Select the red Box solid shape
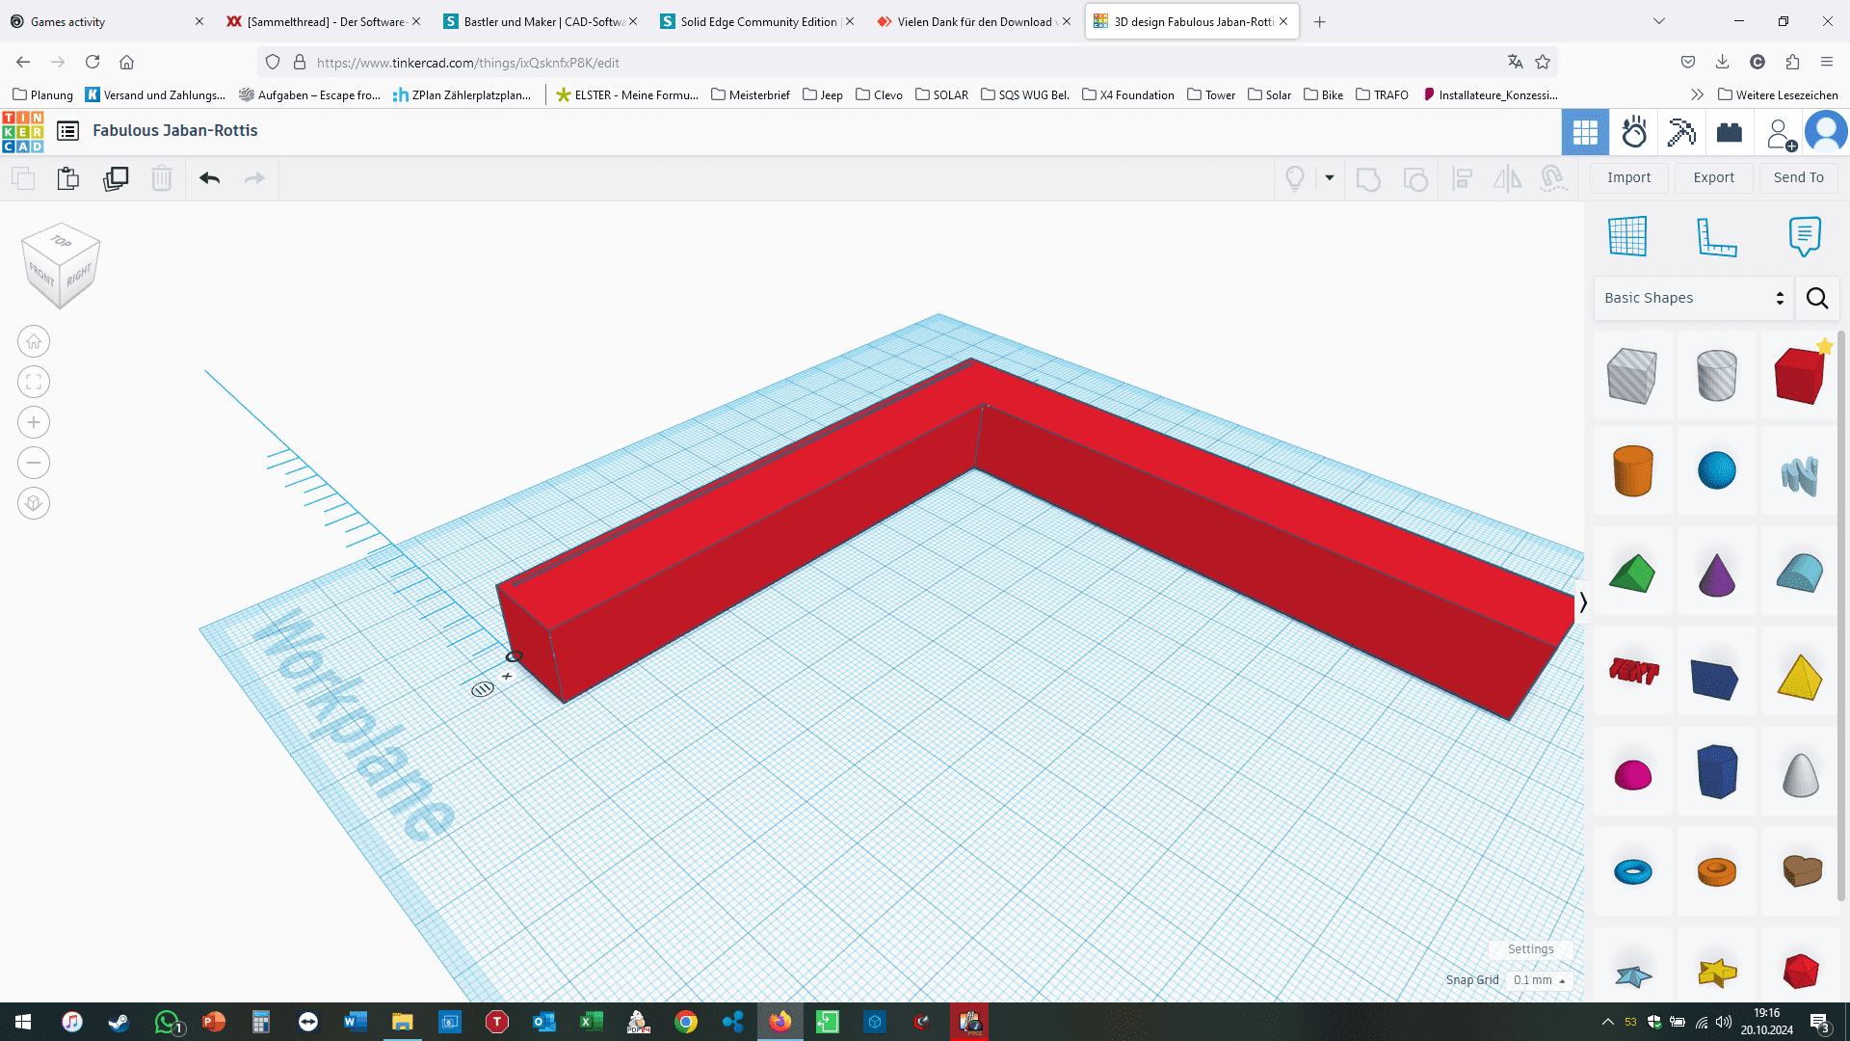The width and height of the screenshot is (1850, 1041). (x=1798, y=376)
